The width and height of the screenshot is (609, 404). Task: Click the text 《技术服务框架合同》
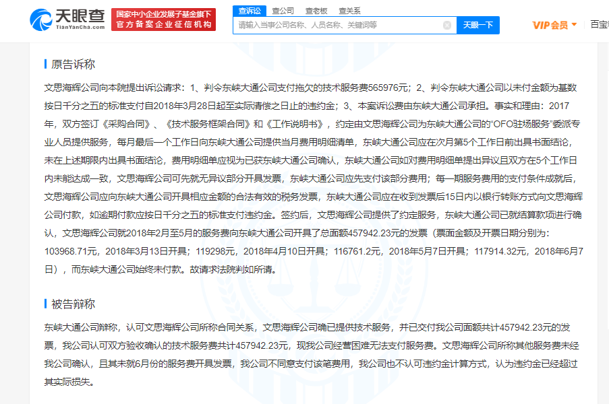coord(208,124)
